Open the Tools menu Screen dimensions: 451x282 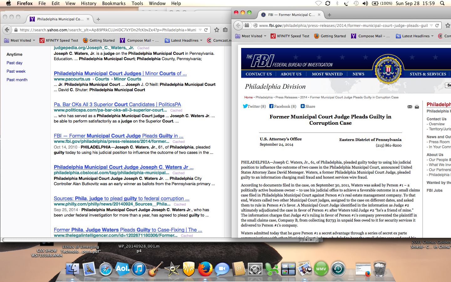(x=137, y=3)
